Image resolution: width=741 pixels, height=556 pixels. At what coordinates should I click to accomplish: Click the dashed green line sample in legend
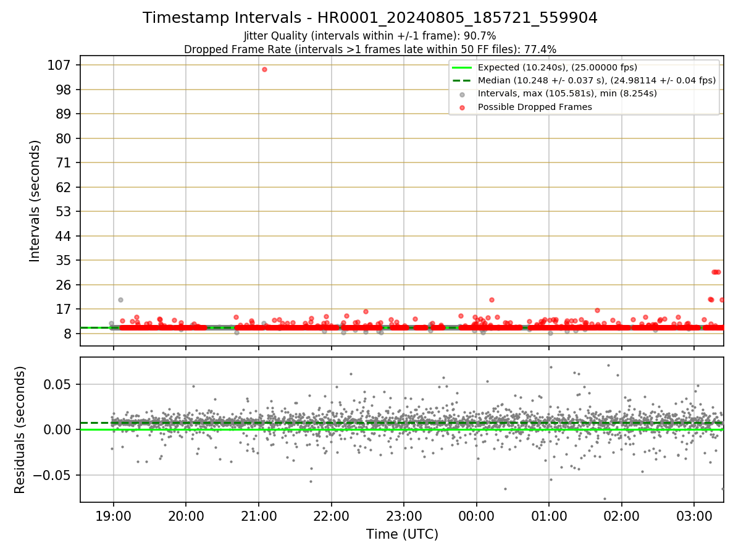click(462, 80)
